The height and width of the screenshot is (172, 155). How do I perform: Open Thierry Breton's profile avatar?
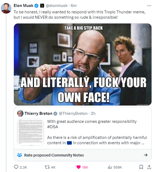coord(20,114)
